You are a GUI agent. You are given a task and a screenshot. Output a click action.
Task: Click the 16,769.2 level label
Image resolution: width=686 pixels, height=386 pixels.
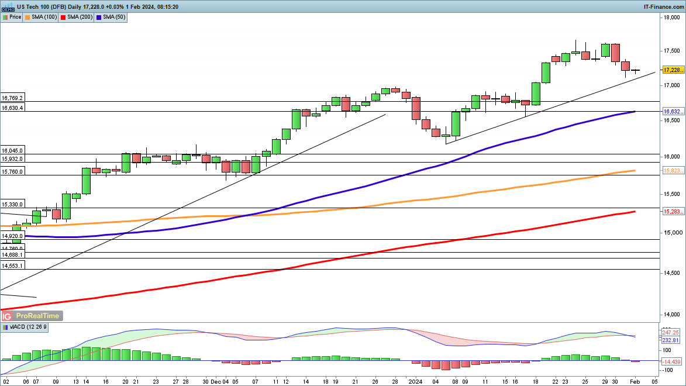[12, 98]
